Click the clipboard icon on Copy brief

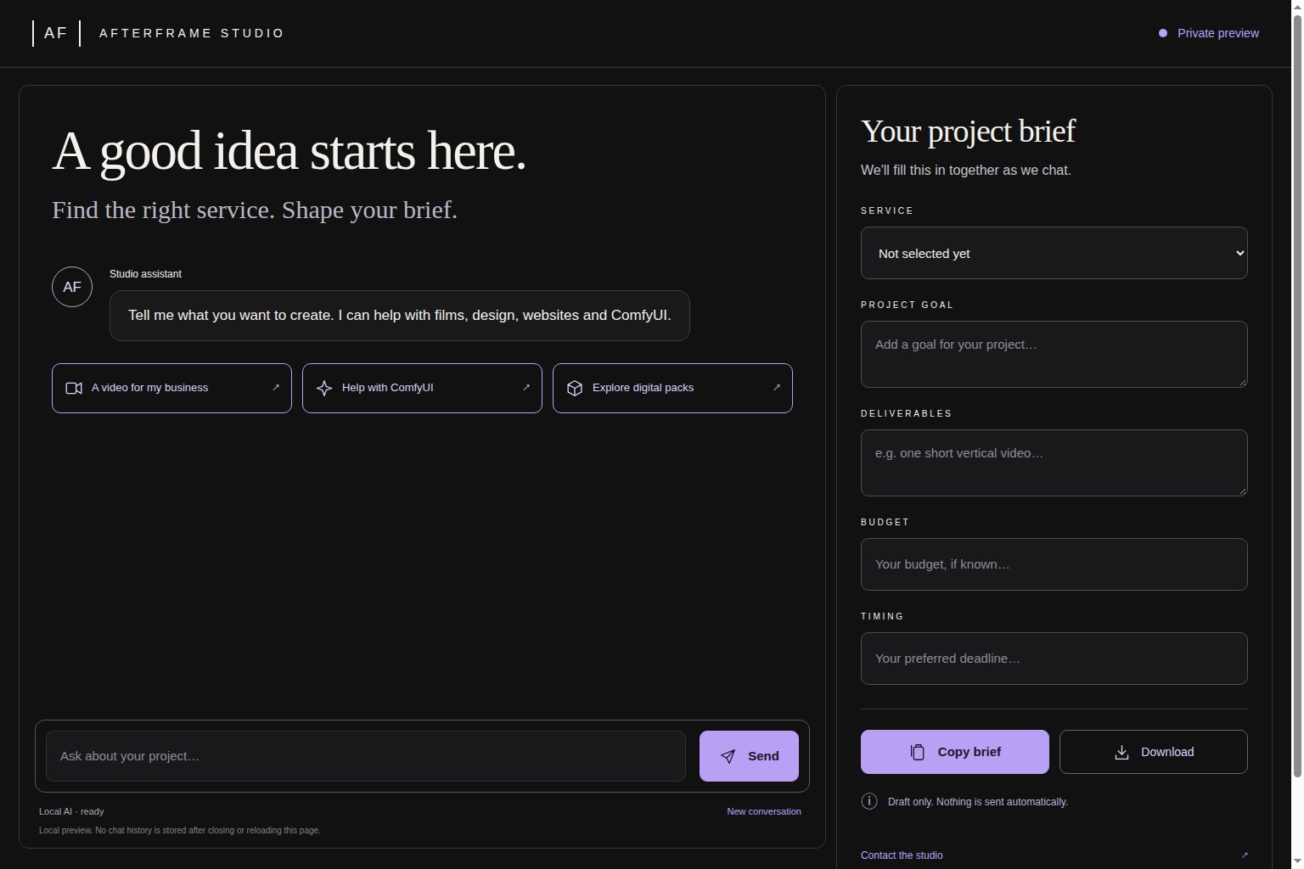(x=918, y=752)
